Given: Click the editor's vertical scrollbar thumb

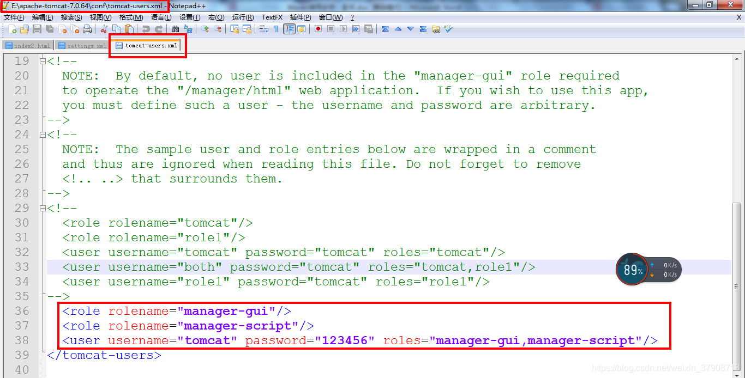Looking at the screenshot, I should (x=737, y=286).
